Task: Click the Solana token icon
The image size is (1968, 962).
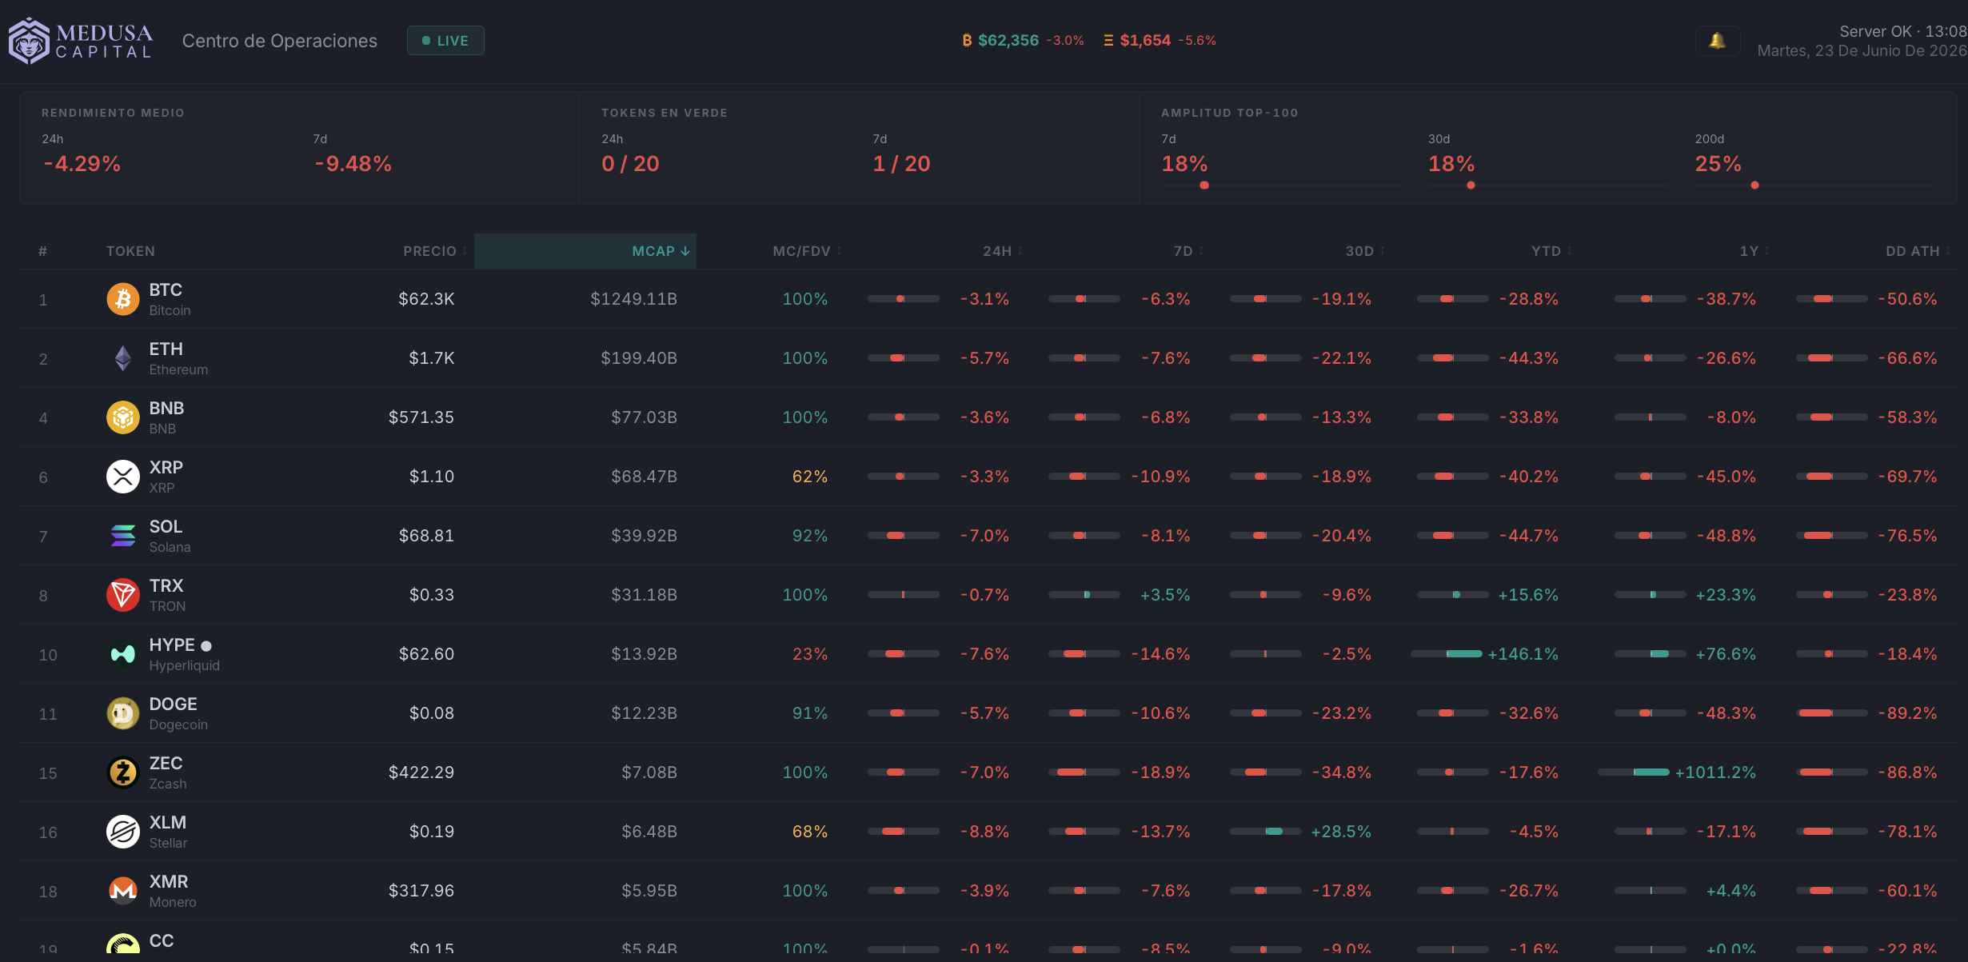Action: pos(123,536)
